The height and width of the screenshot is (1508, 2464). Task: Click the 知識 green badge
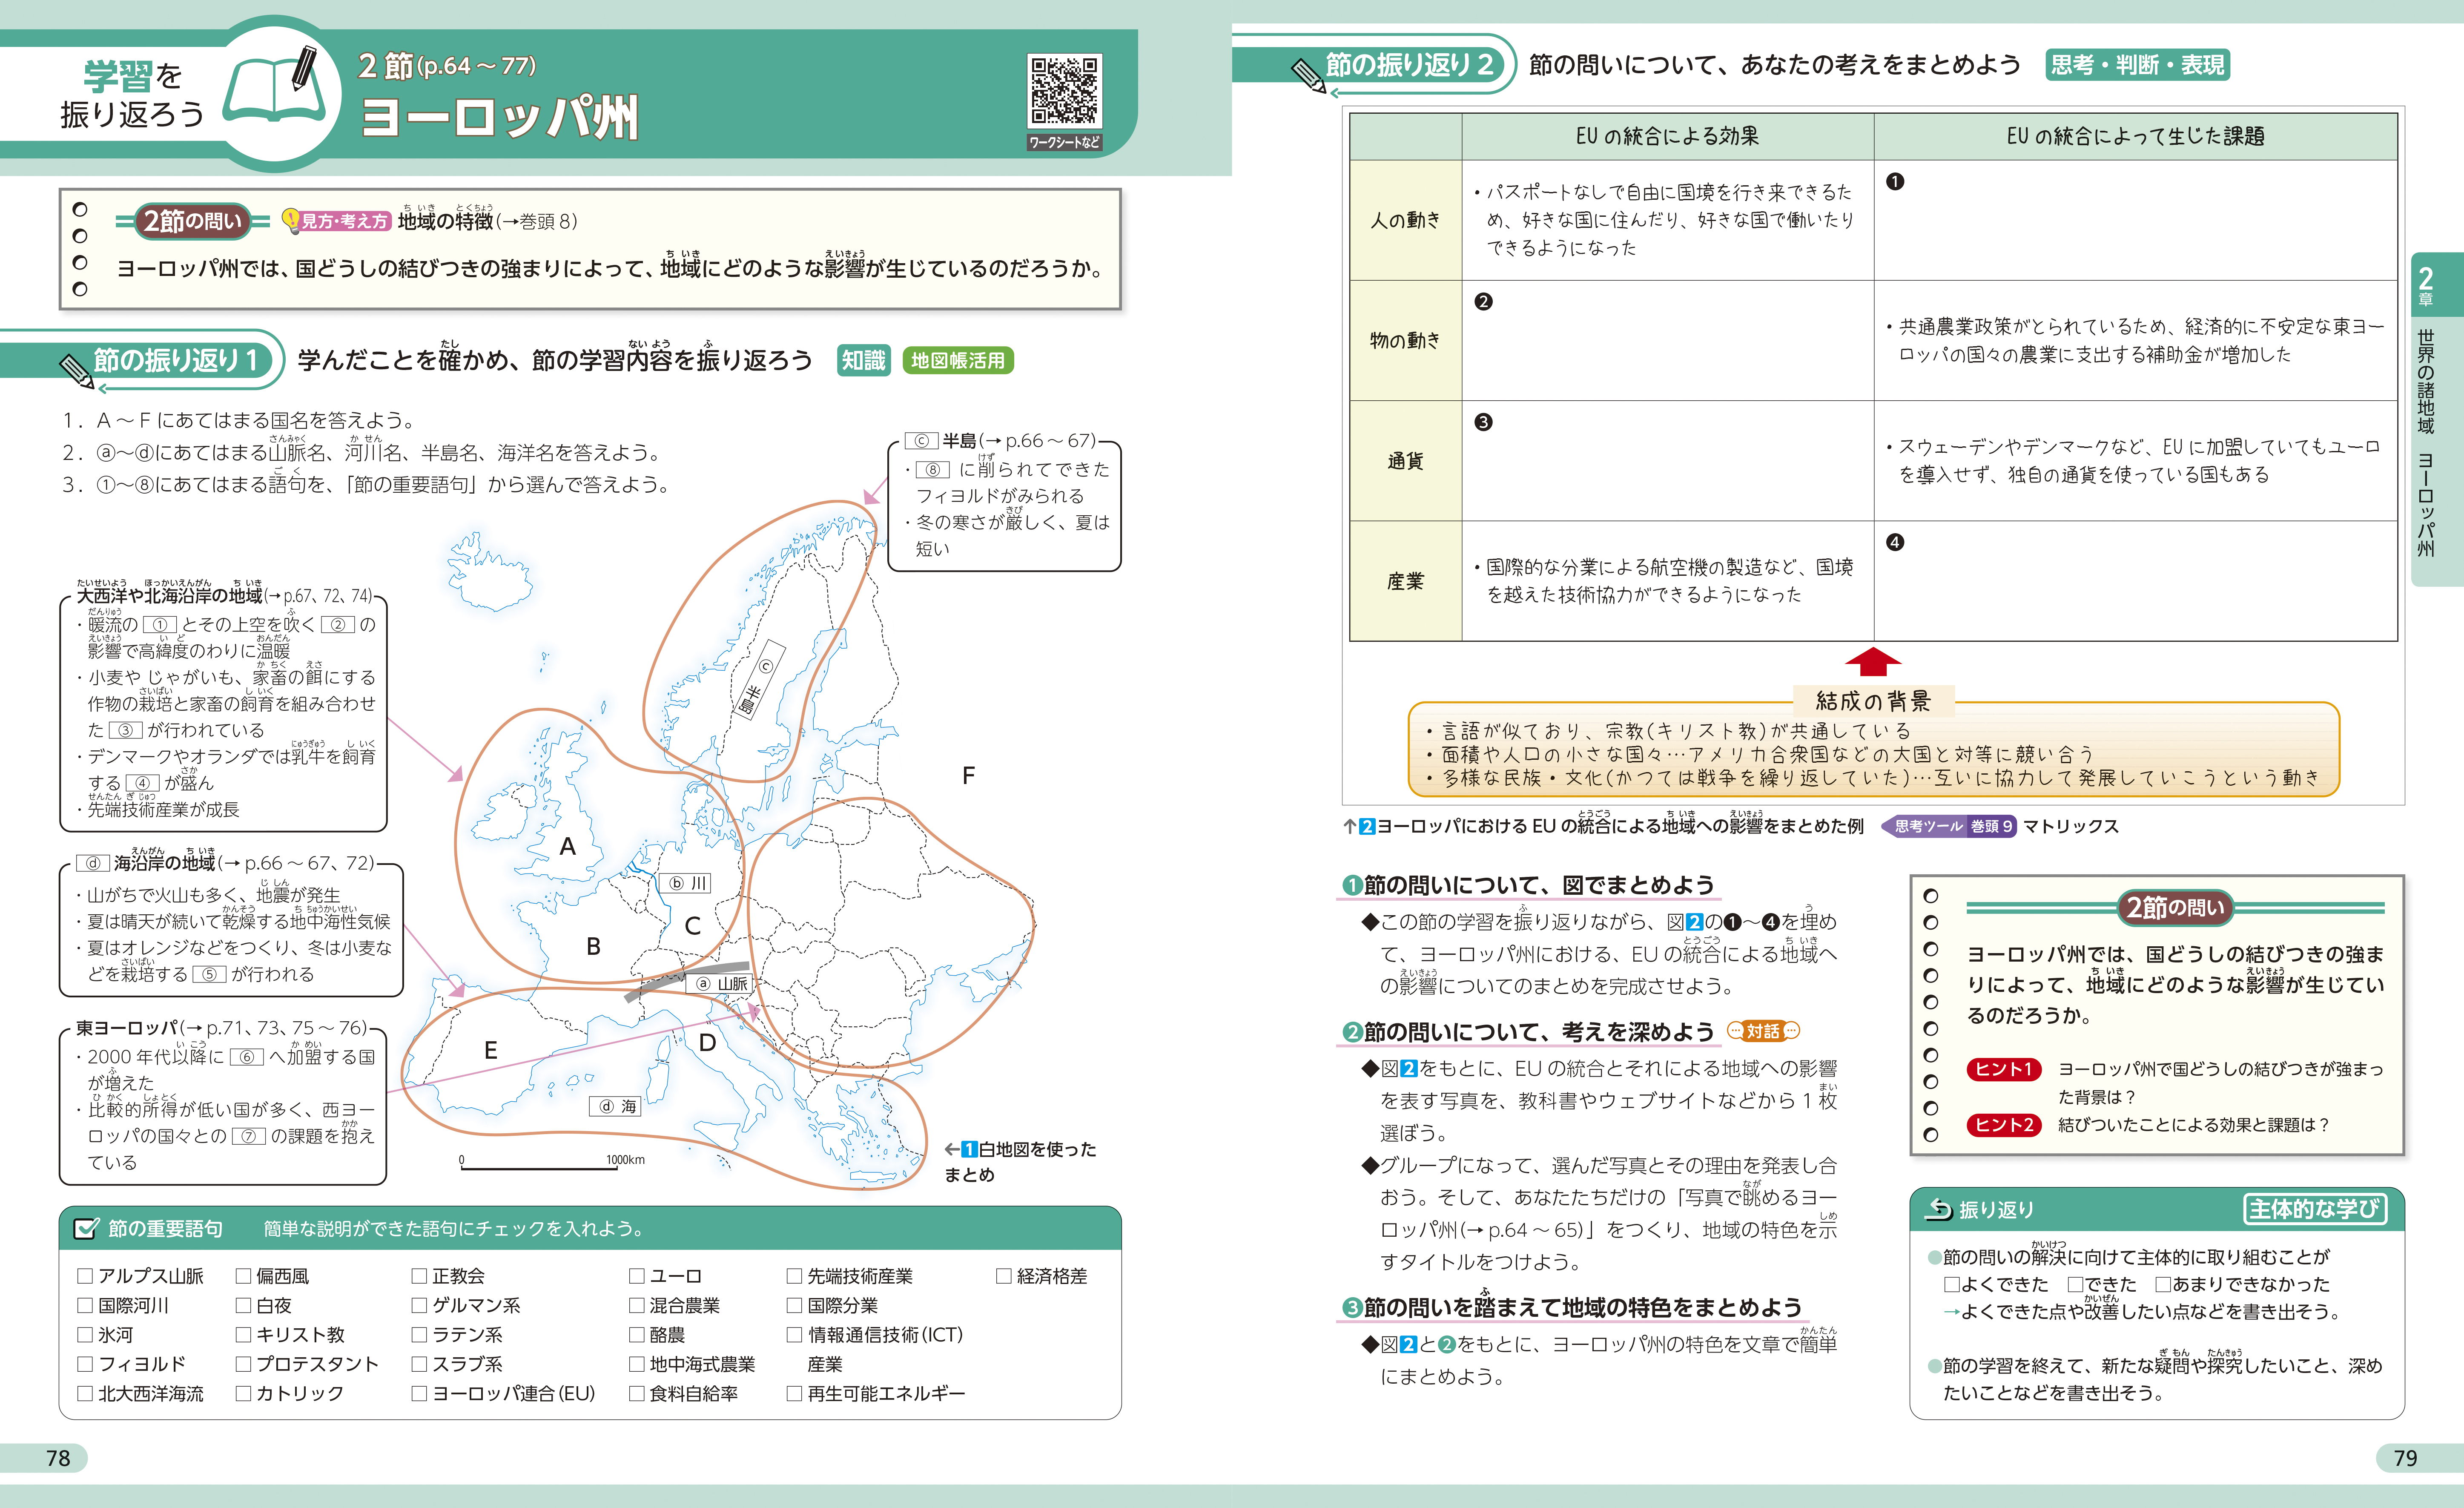pyautogui.click(x=863, y=361)
